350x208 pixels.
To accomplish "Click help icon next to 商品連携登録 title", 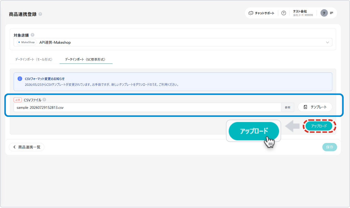I will [40, 14].
